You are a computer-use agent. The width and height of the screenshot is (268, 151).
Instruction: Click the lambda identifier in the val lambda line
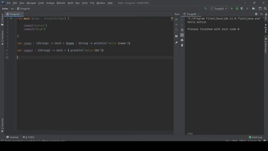pyautogui.click(x=27, y=43)
